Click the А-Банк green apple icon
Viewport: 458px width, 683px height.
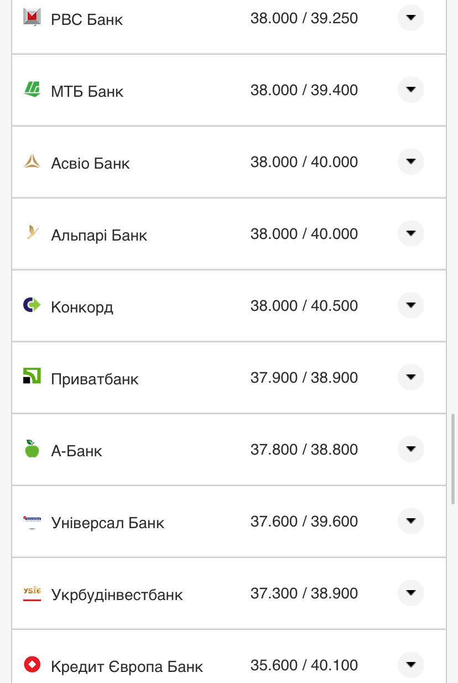[x=32, y=449]
